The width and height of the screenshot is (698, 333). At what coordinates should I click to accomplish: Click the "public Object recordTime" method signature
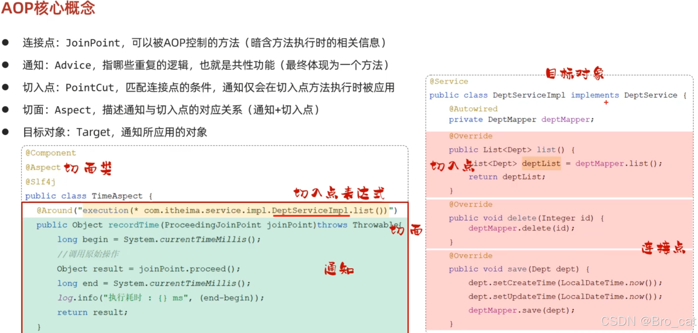click(x=219, y=225)
